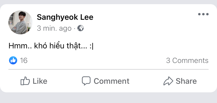Click the speech bubble Comment icon
Image resolution: width=217 pixels, height=103 pixels.
[86, 81]
